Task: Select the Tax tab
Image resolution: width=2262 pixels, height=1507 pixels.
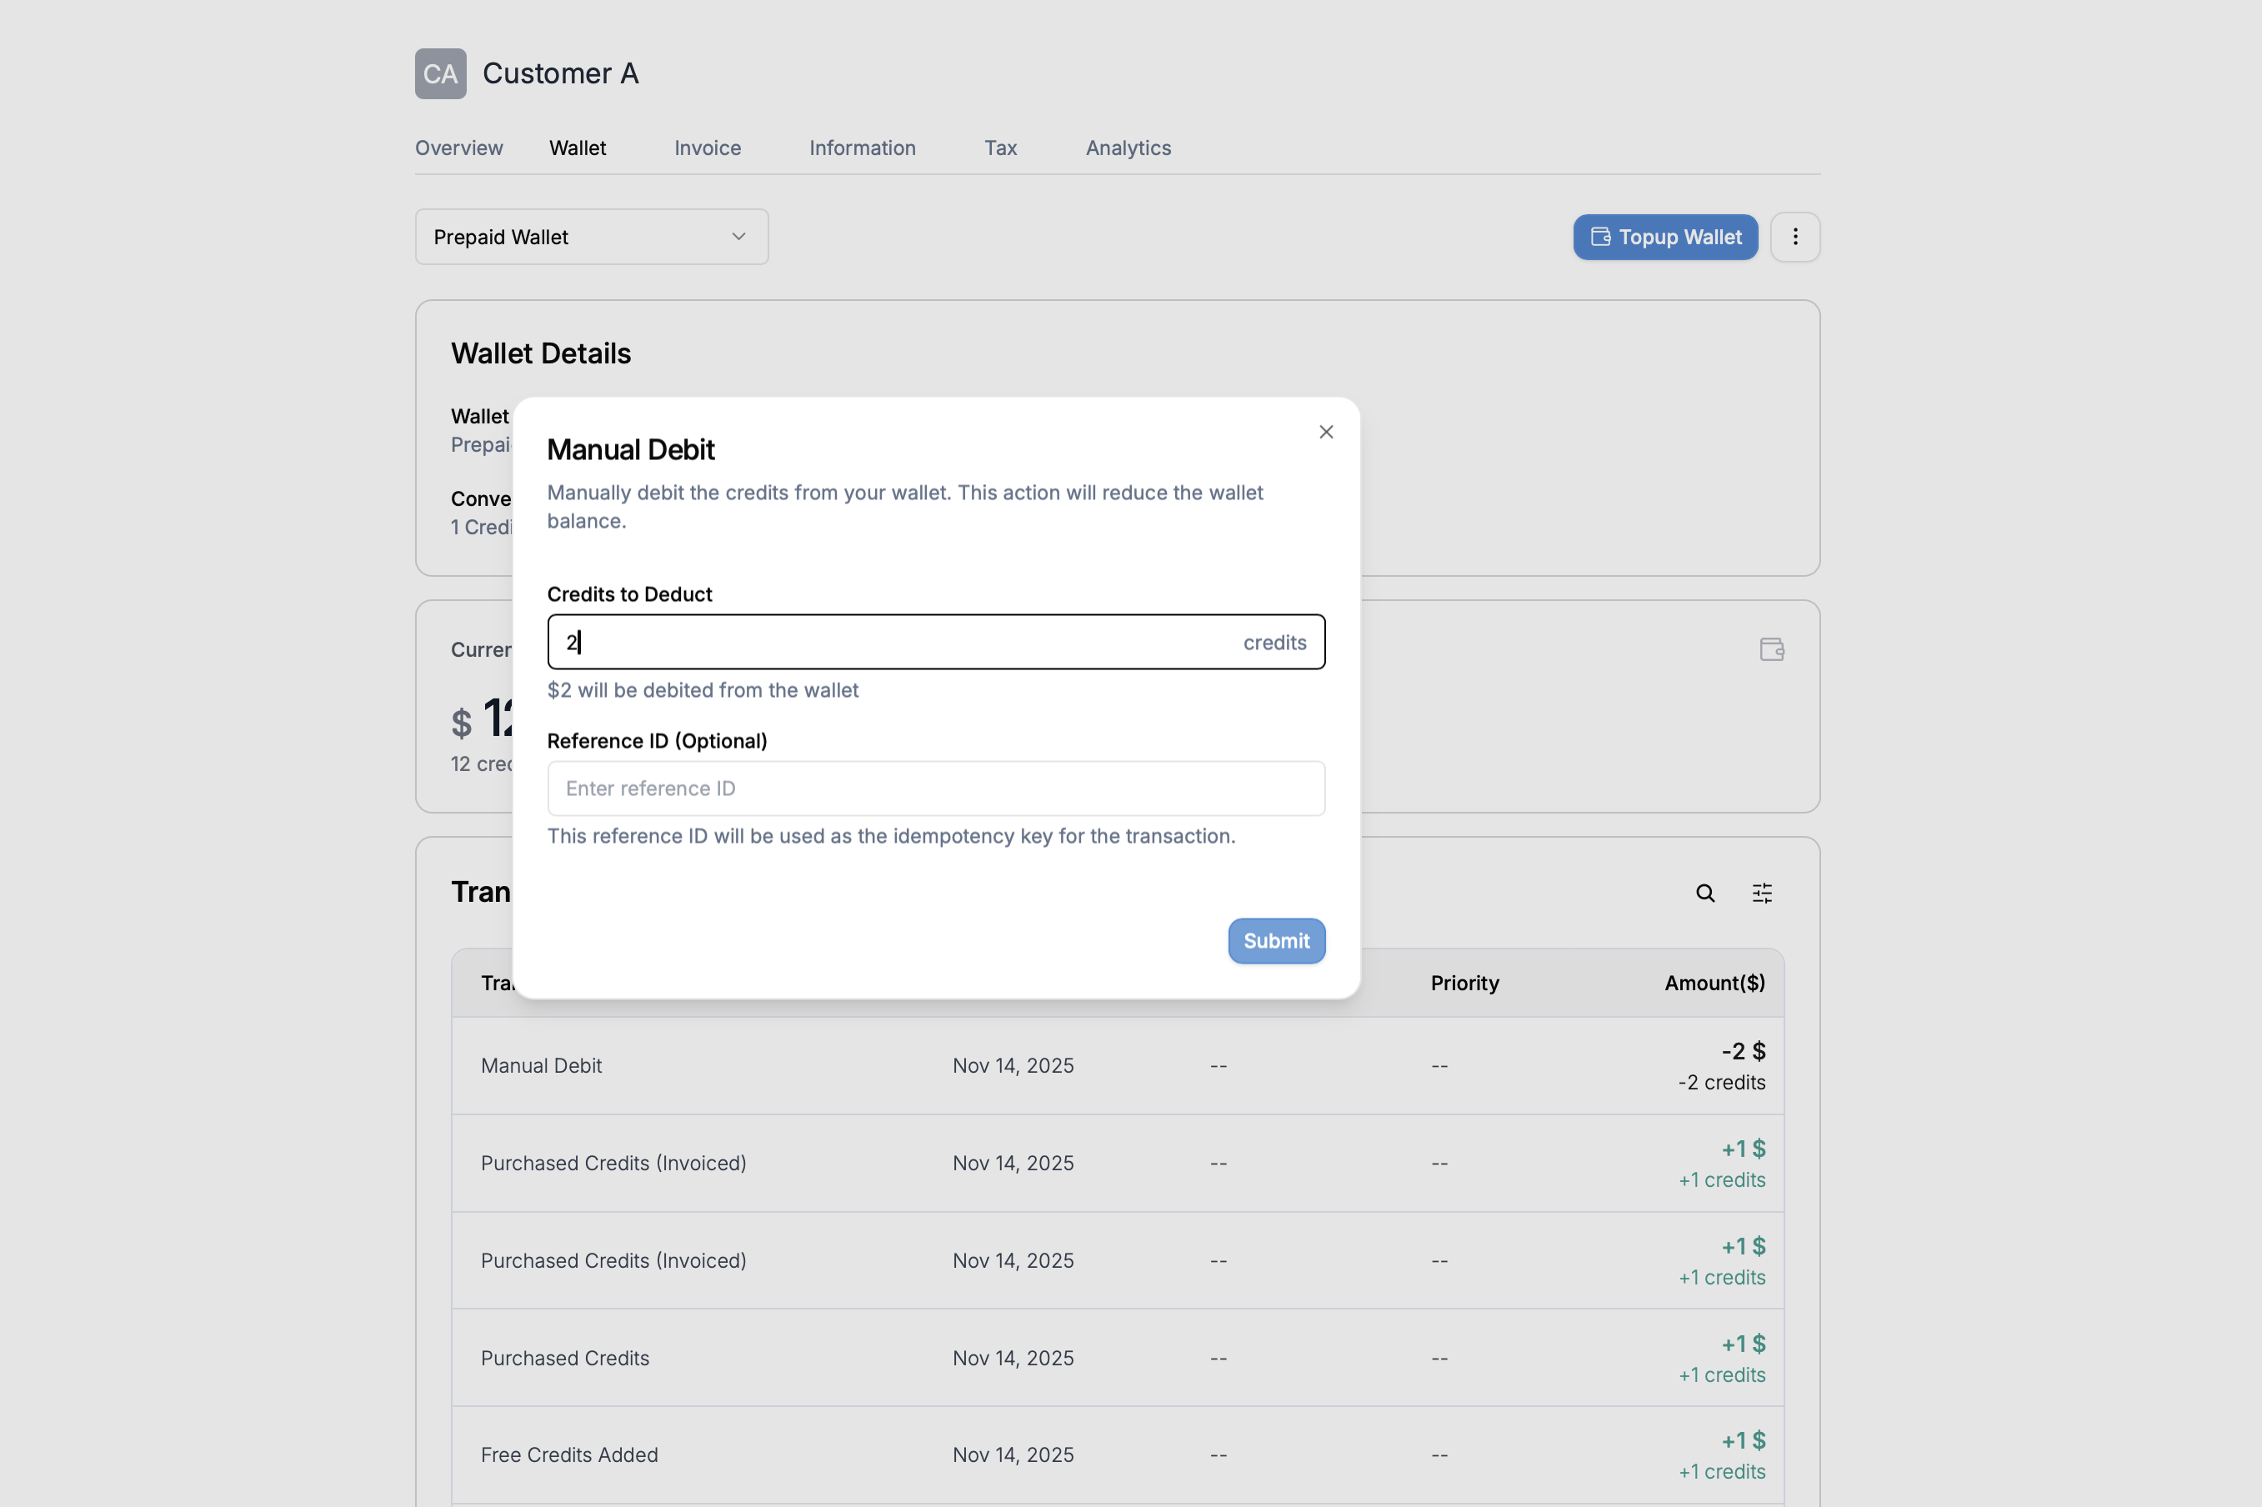Action: [x=999, y=148]
